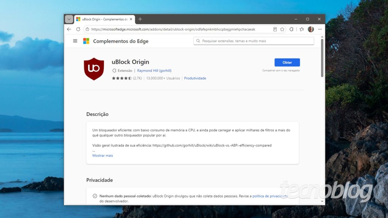Click the Descrição heading
This screenshot has width=388, height=218.
tap(97, 114)
